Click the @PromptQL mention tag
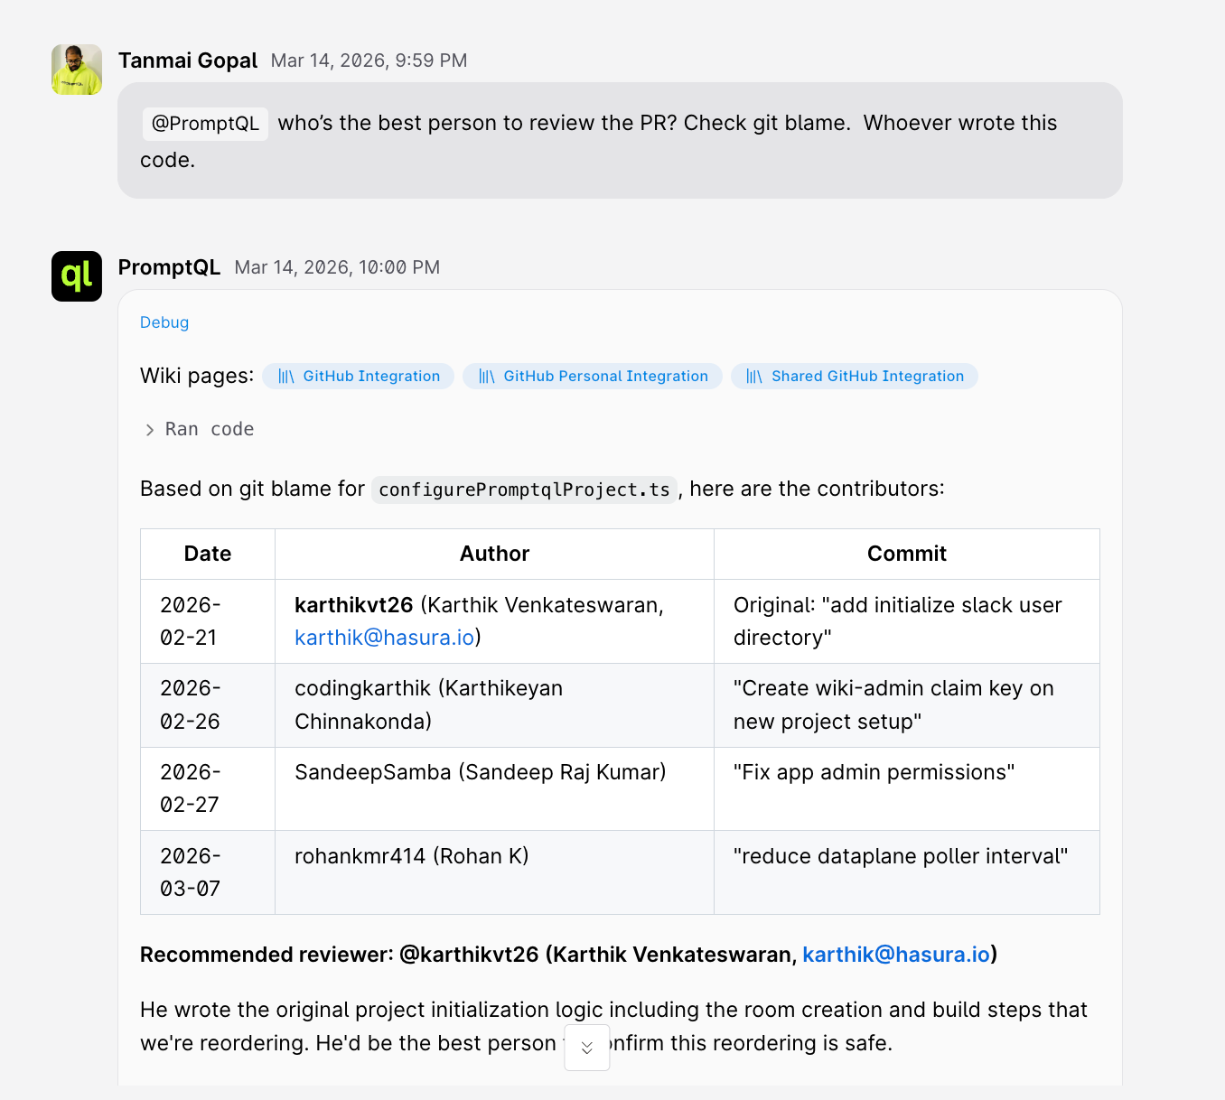 pyautogui.click(x=205, y=124)
